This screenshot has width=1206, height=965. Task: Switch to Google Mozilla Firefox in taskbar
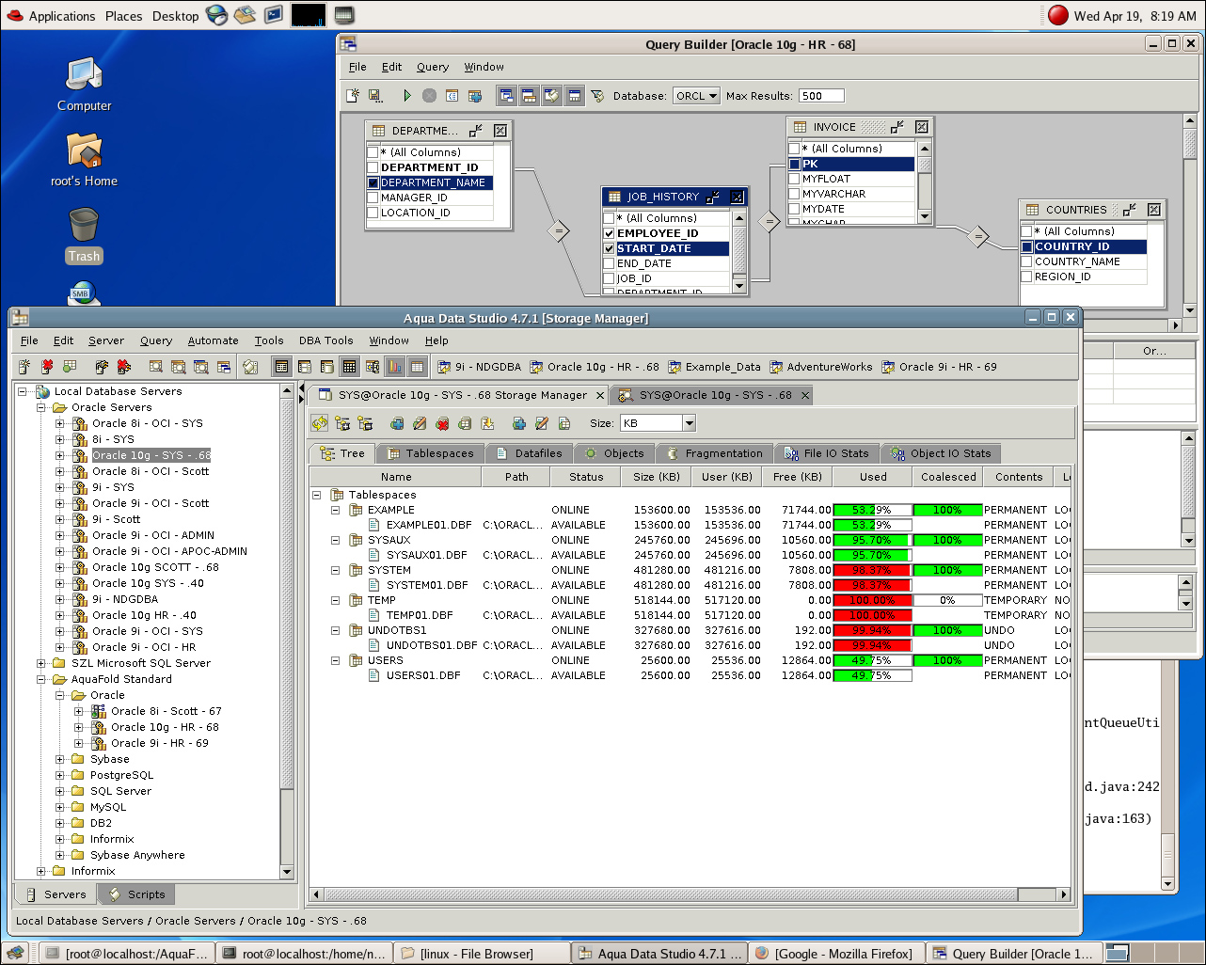(834, 954)
